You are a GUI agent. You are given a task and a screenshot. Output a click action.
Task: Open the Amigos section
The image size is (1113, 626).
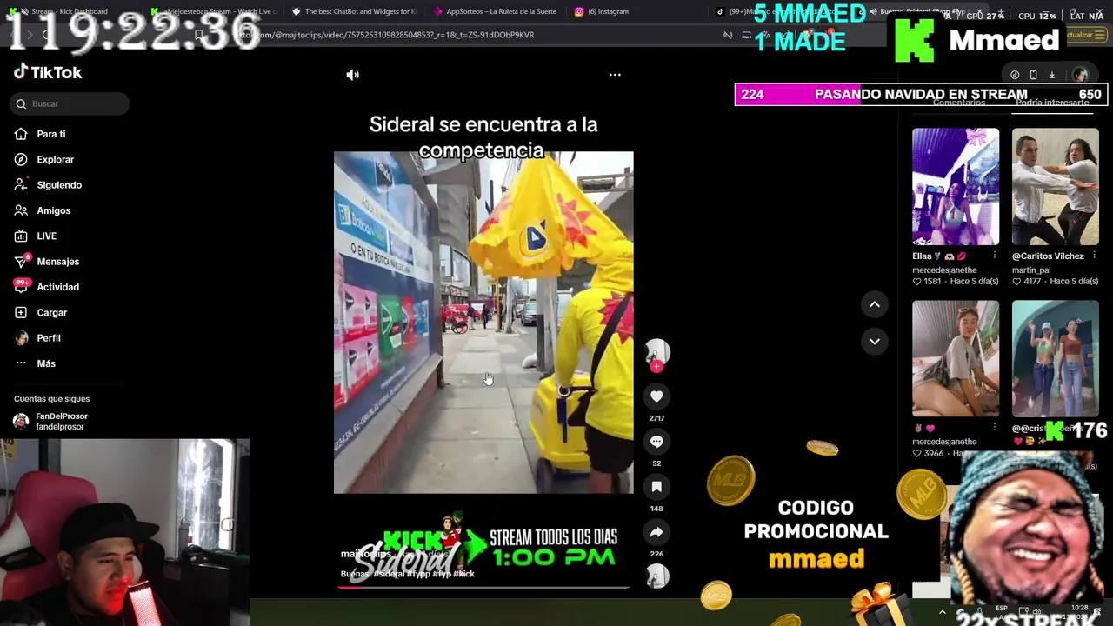[x=43, y=210]
